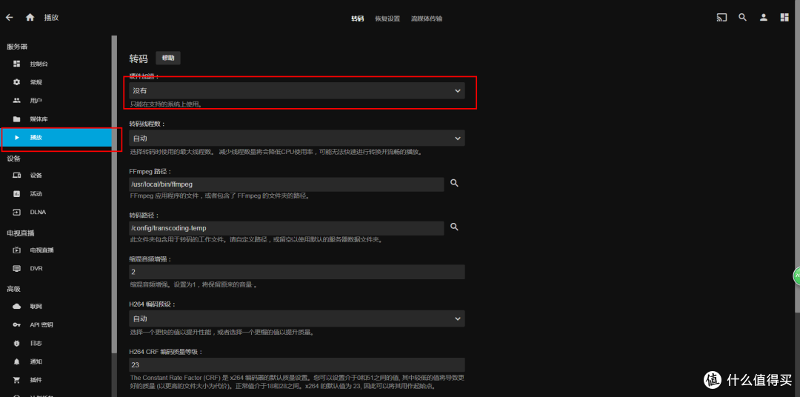This screenshot has height=397, width=800.
Task: Expand the 硬件加速 dropdown showing 没有
Action: pyautogui.click(x=296, y=90)
